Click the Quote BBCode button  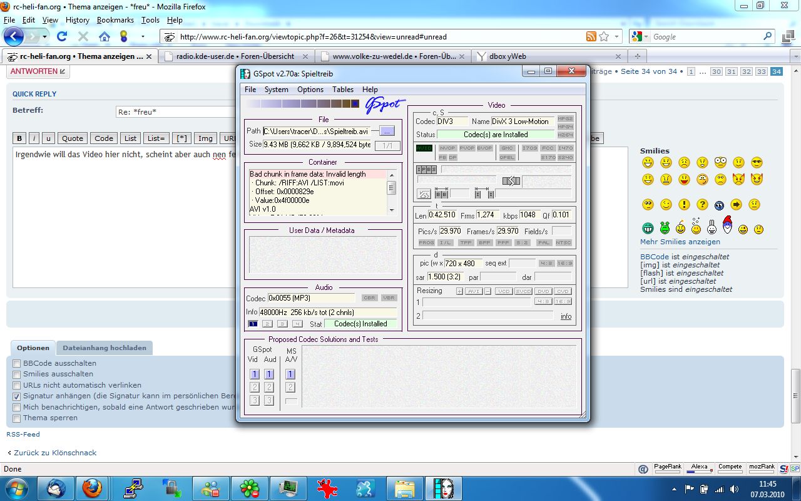click(x=73, y=138)
